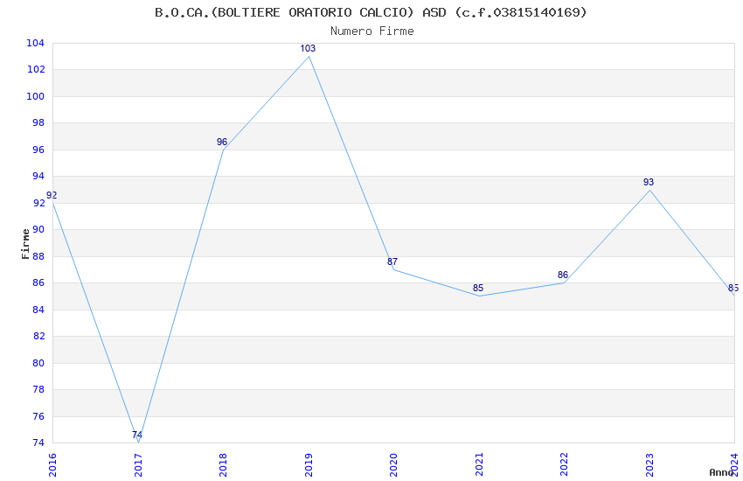Click the x-axis year label 2022

click(565, 465)
